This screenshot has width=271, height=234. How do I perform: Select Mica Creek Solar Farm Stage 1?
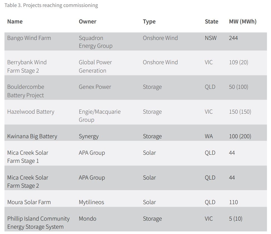[28, 157]
